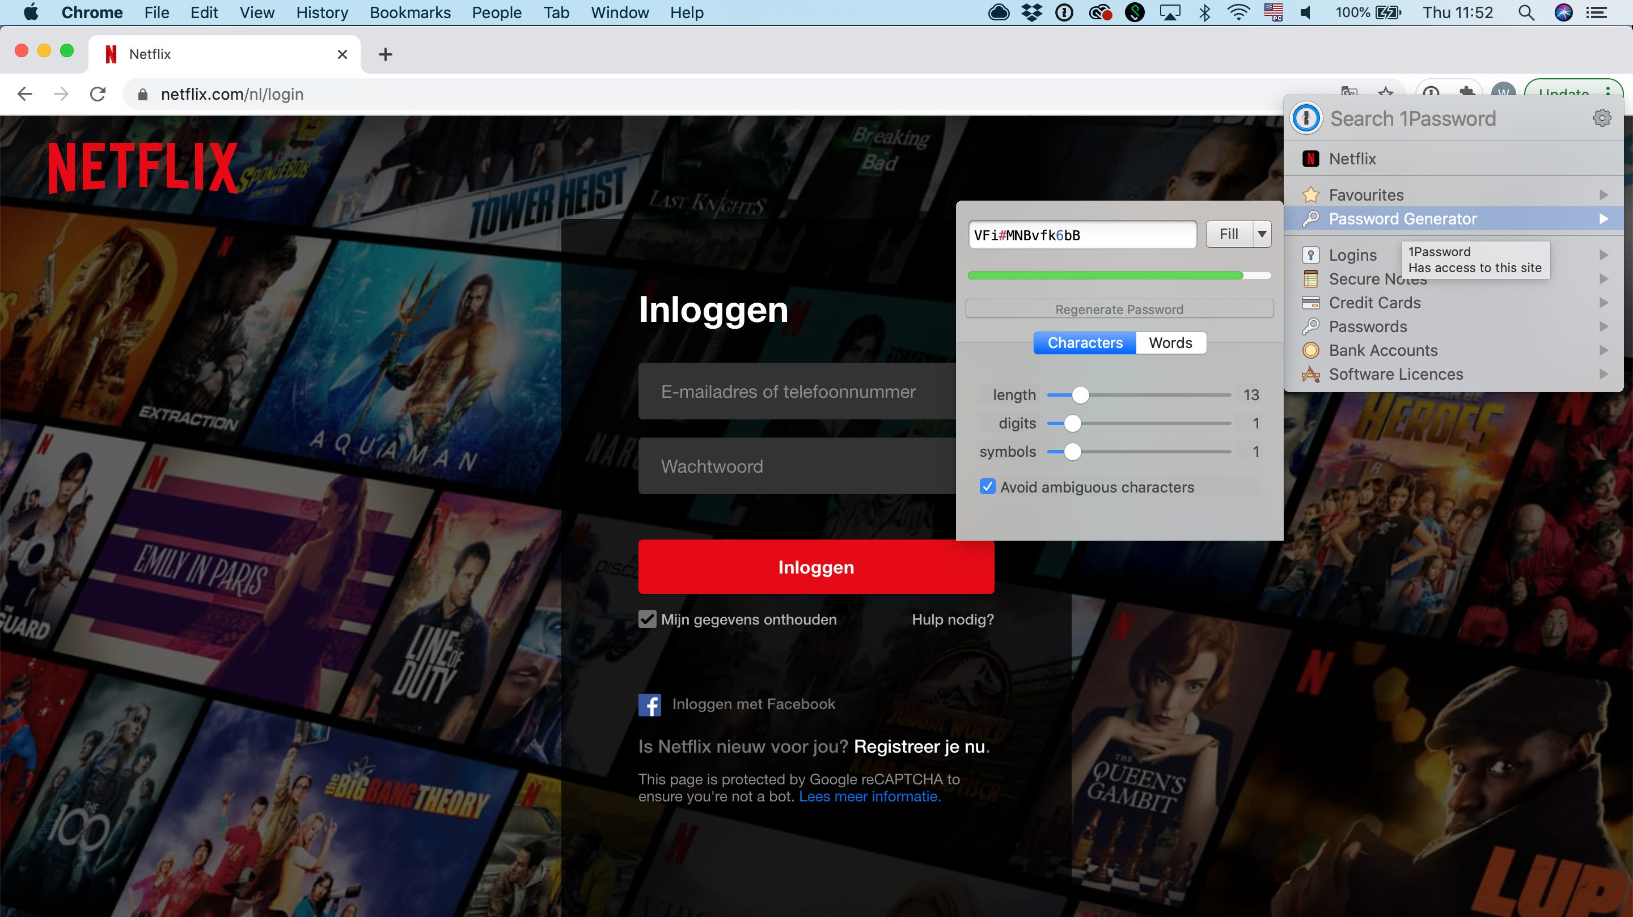
Task: Expand the Passwords submenu arrow
Action: pos(1603,326)
